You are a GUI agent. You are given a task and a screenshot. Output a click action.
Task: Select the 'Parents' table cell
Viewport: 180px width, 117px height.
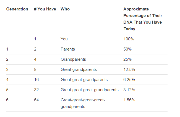tap(68, 49)
